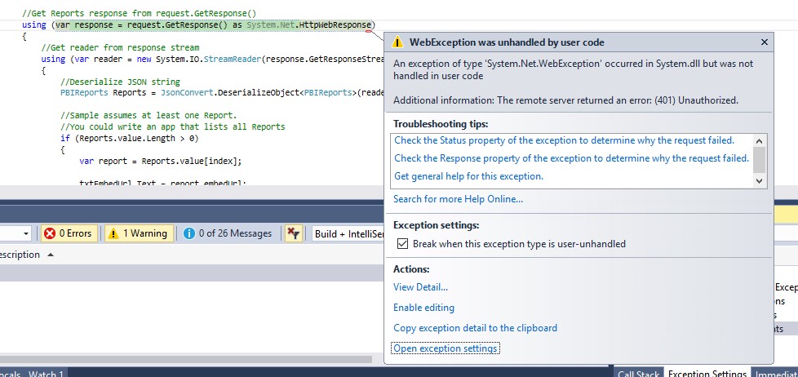
Task: Click the horizontal scrollbar under the Error List
Action: coord(186,359)
